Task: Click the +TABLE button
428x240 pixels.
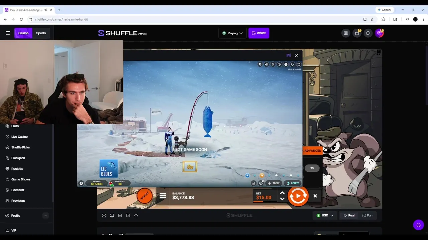Action: (274, 183)
